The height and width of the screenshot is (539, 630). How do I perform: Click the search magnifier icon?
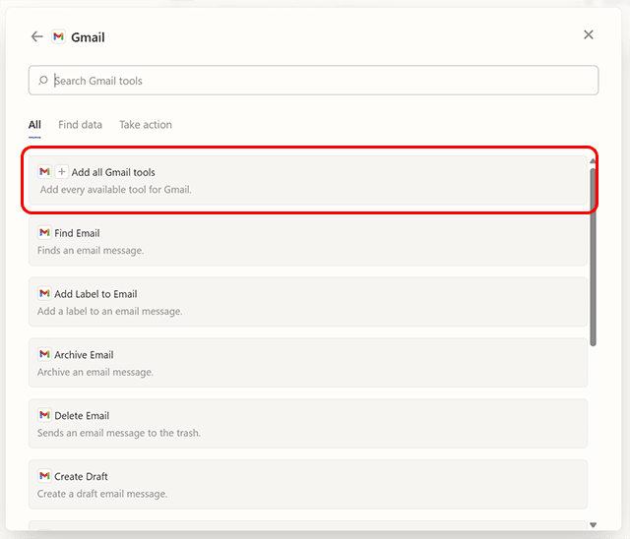[x=43, y=81]
